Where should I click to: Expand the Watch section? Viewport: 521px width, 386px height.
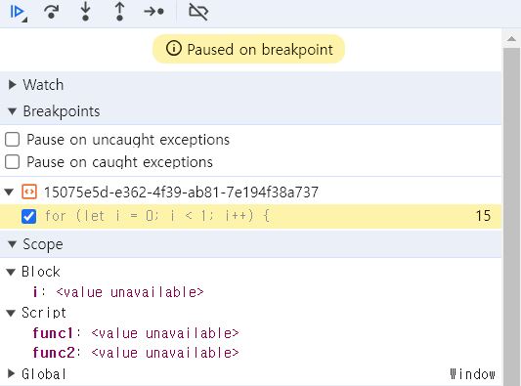(13, 85)
